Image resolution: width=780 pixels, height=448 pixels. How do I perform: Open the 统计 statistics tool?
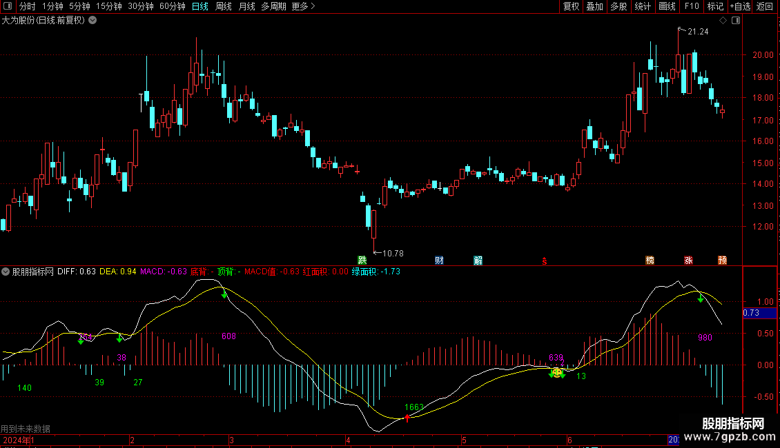point(643,6)
